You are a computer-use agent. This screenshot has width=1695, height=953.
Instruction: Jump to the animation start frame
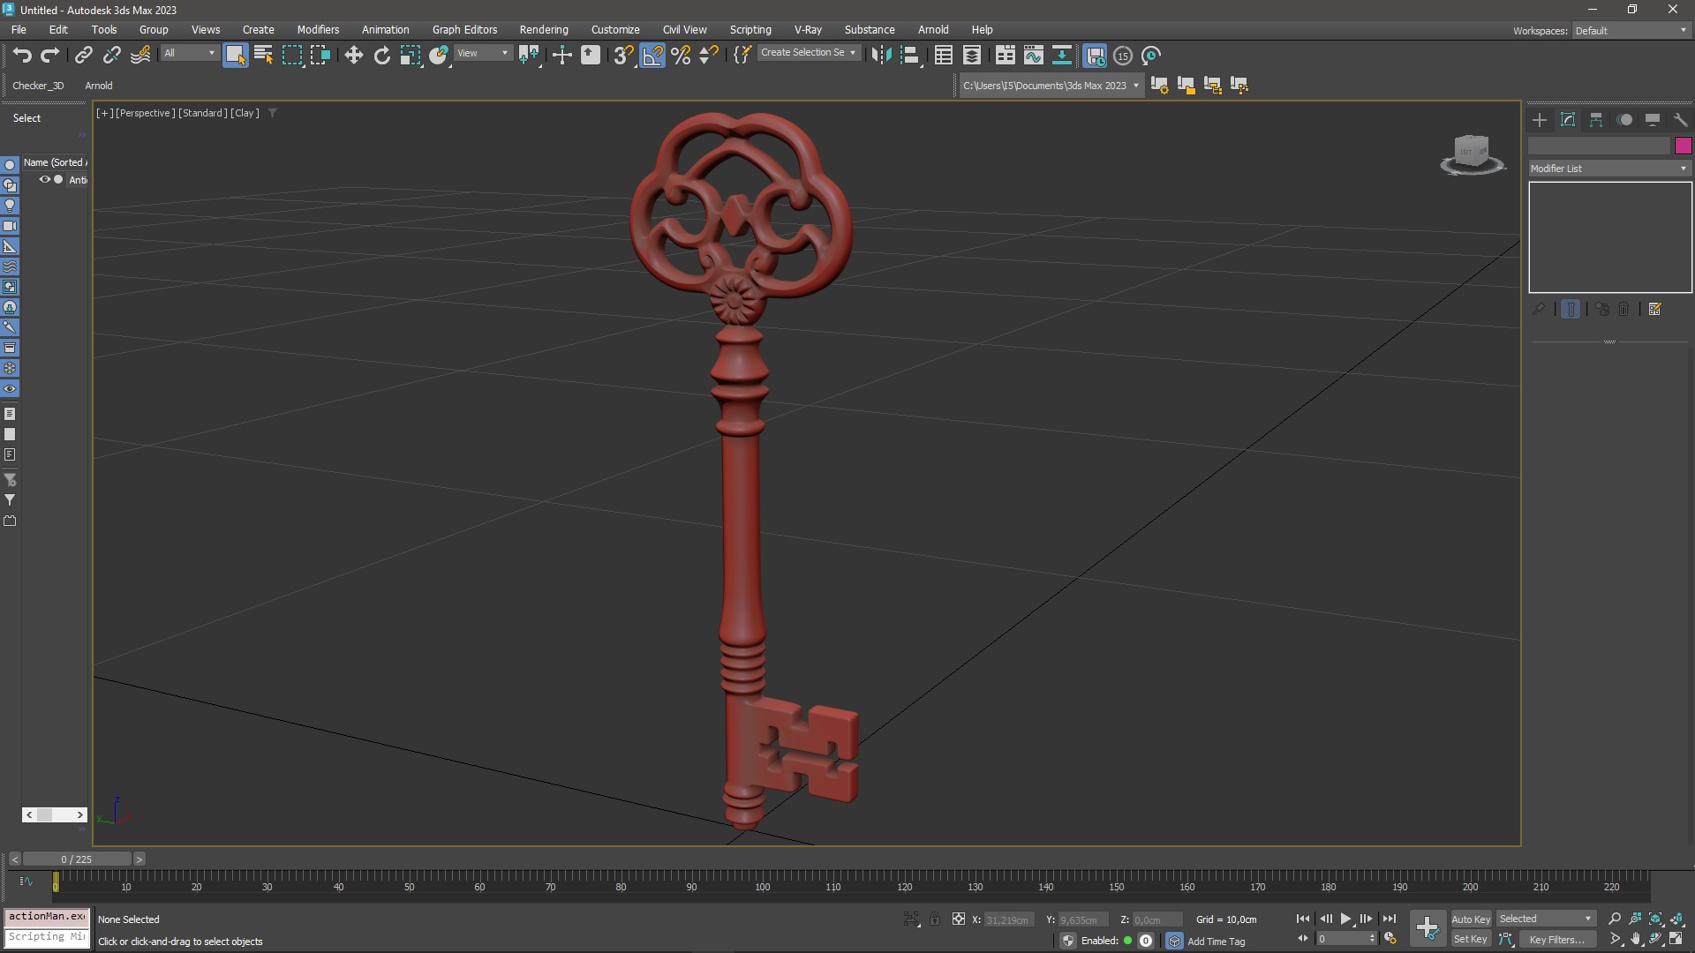tap(1303, 919)
